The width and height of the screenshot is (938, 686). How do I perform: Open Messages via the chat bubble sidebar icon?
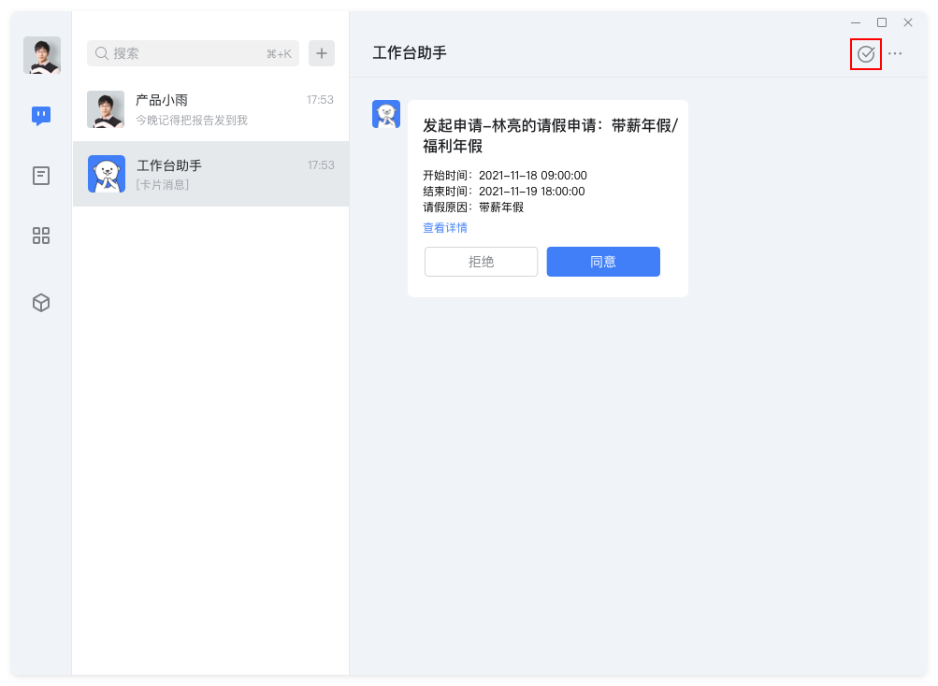tap(40, 115)
